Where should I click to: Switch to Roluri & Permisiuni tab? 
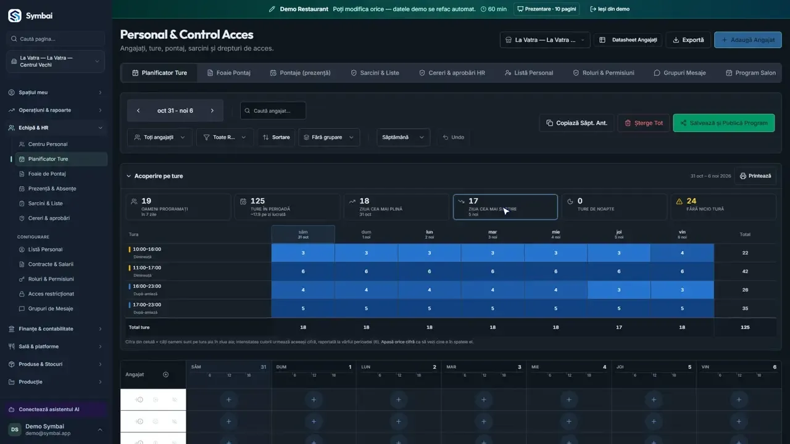[603, 73]
